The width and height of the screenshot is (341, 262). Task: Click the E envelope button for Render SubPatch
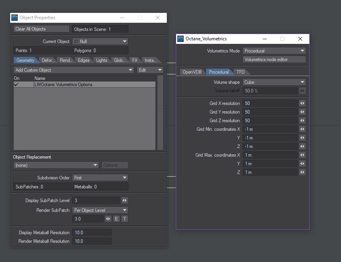click(x=116, y=219)
